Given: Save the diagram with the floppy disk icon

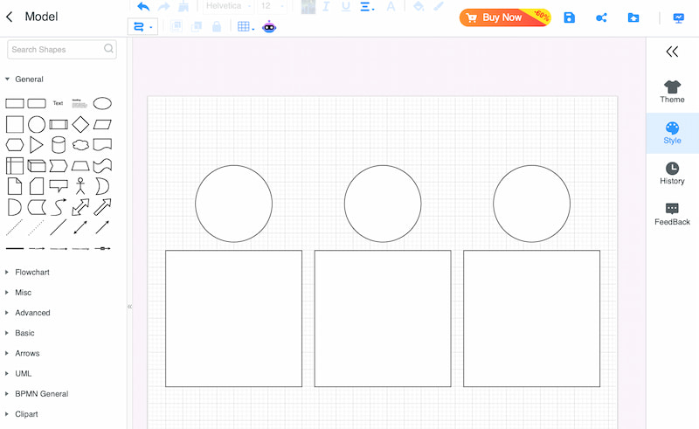Looking at the screenshot, I should click(x=570, y=17).
